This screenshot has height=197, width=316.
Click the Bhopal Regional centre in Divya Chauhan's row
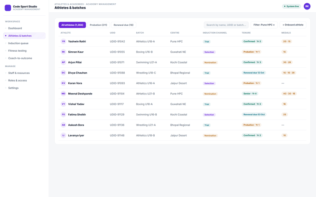(180, 73)
